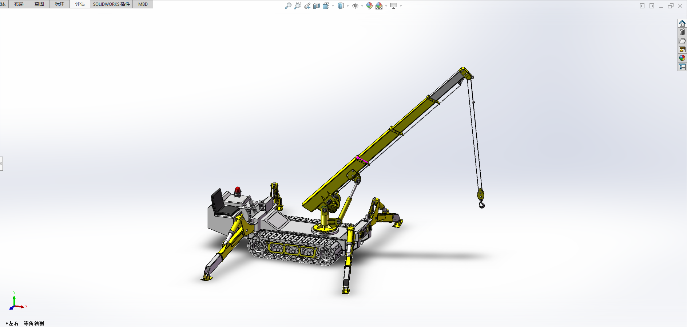The height and width of the screenshot is (327, 687).
Task: Select the slewing ring gear at boom base
Action: 325,229
